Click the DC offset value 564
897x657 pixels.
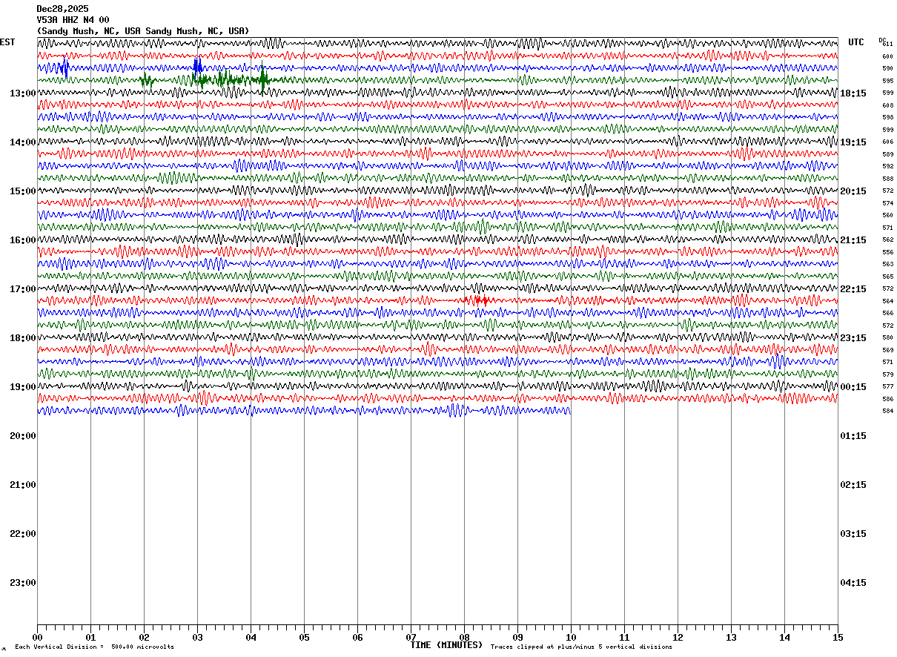[x=887, y=301]
